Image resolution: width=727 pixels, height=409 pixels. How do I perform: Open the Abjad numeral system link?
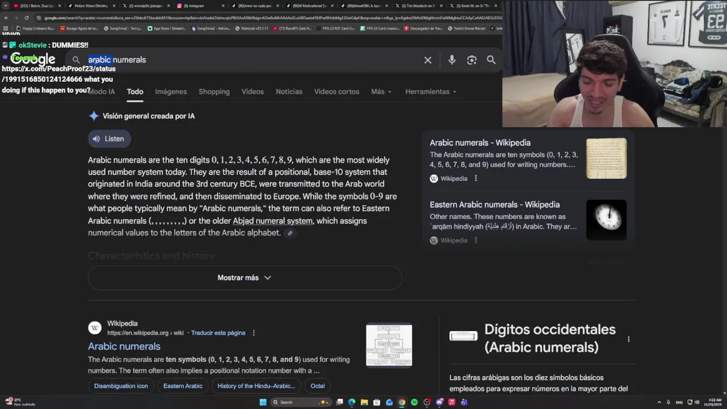(x=273, y=221)
